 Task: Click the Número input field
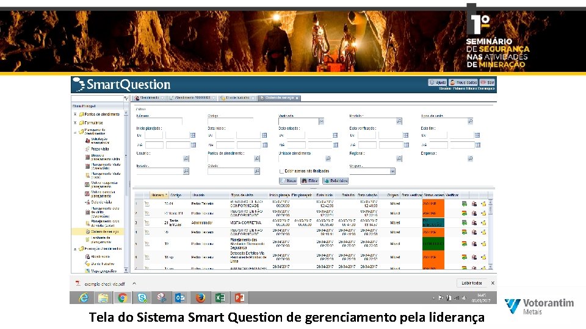click(x=159, y=121)
